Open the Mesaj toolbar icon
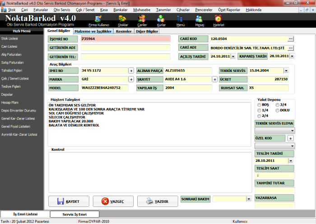 point(200,21)
